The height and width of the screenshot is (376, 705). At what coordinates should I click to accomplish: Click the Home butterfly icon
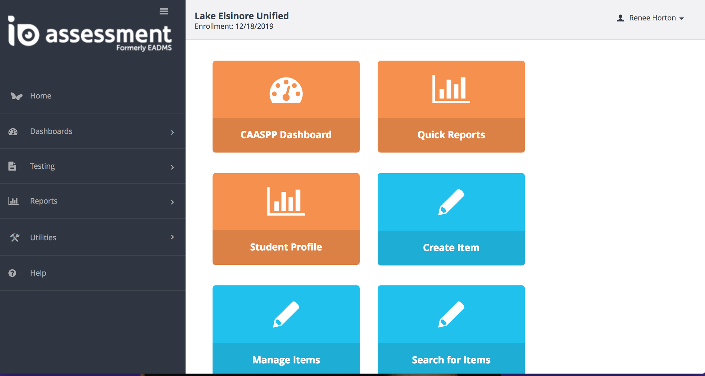click(x=16, y=96)
